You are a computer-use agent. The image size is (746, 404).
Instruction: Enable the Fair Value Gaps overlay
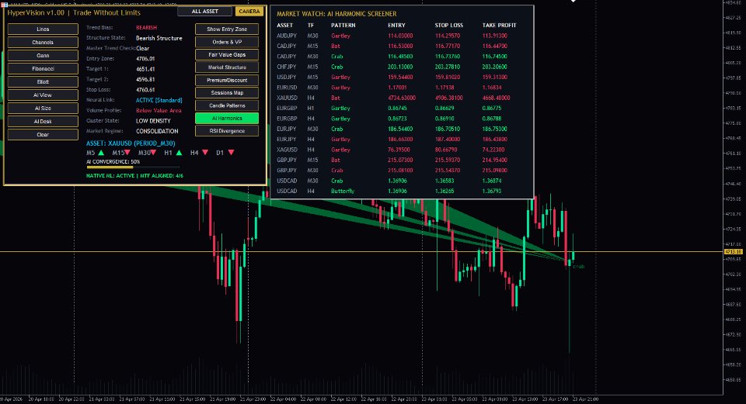tap(227, 54)
